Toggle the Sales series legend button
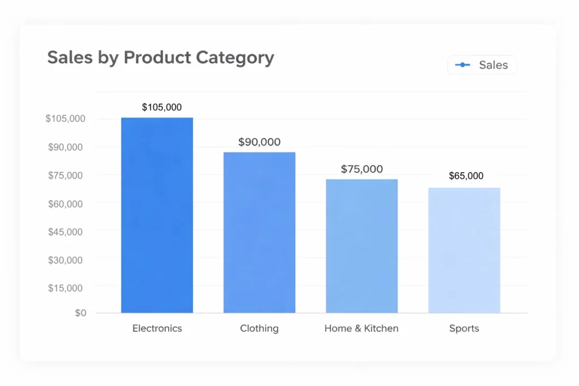The image size is (579, 386). (482, 65)
